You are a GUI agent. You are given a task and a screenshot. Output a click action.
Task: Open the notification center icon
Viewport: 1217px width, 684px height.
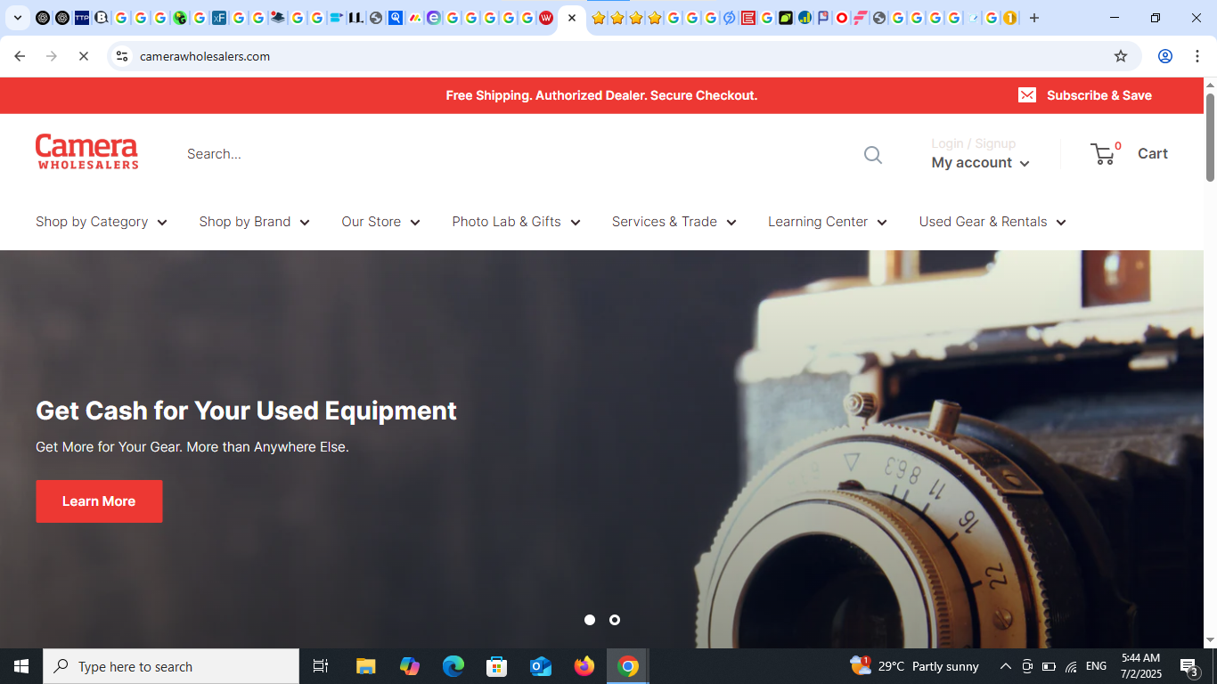tap(1189, 666)
